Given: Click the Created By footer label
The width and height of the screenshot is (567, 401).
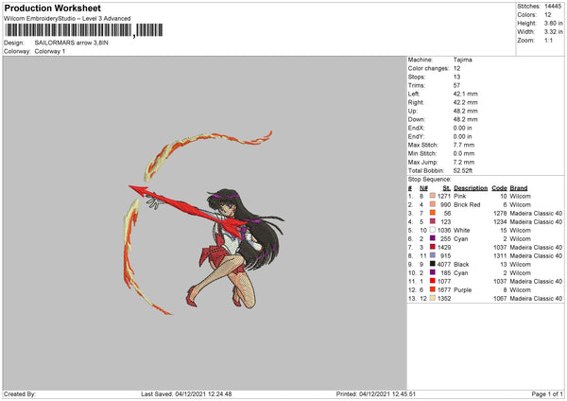Looking at the screenshot, I should click(20, 394).
